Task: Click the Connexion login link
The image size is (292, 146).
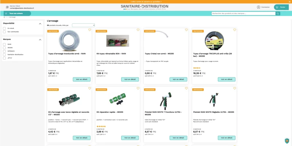Action: coord(265,7)
